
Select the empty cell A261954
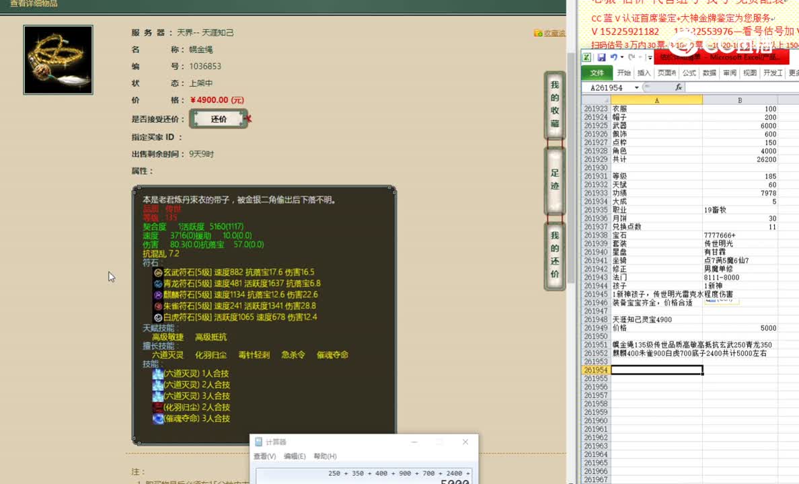click(x=656, y=370)
